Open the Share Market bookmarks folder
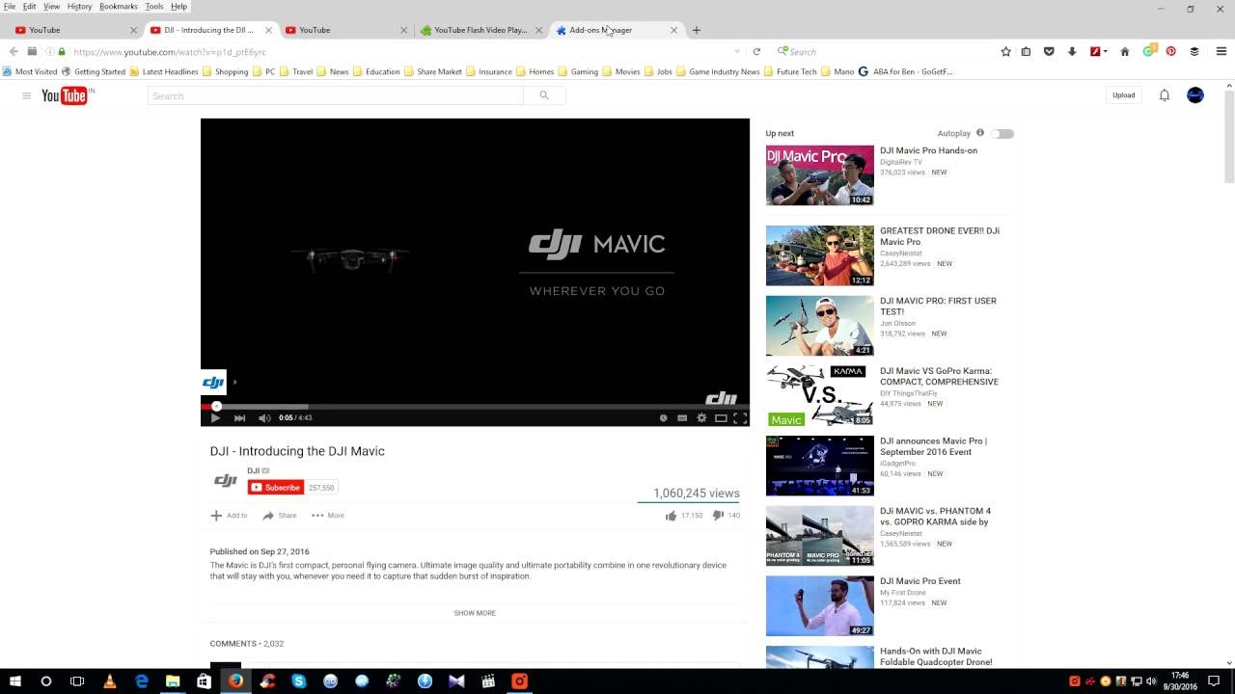The image size is (1235, 694). (x=432, y=71)
